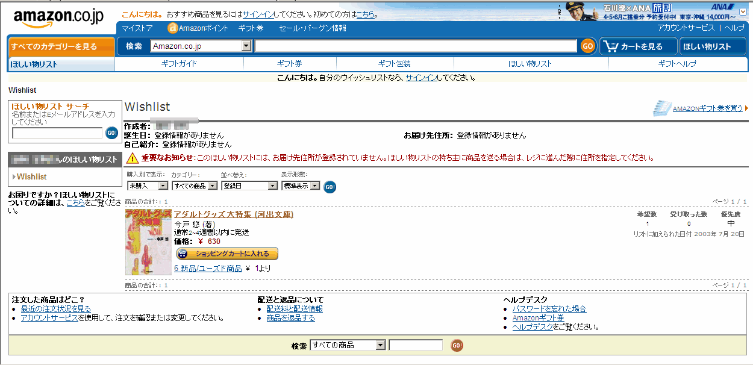Apply filters with blue GO button
Viewport: 753px width, 365px height.
330,187
